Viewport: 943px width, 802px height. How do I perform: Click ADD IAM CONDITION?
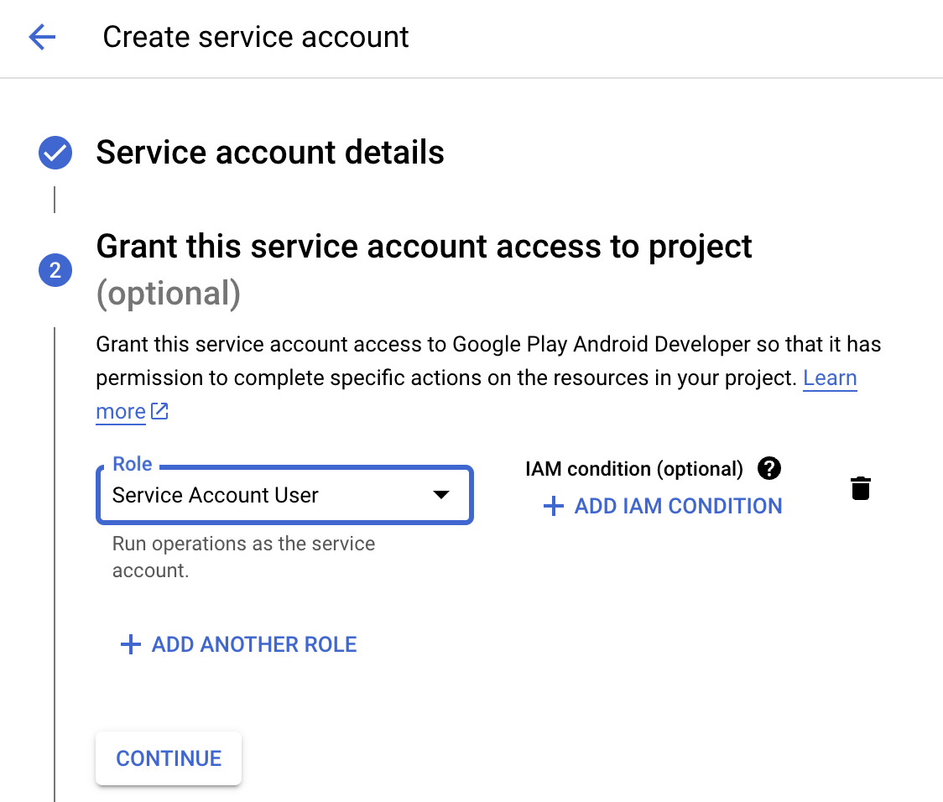point(663,506)
